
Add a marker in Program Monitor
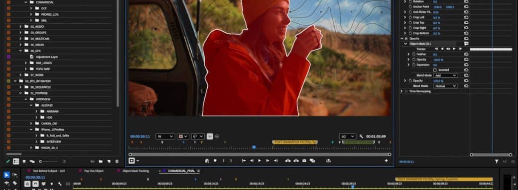tap(215, 161)
